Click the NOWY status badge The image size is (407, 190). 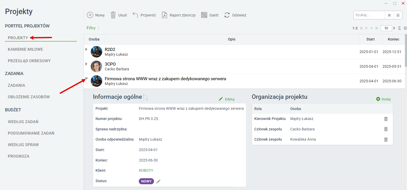(x=146, y=181)
